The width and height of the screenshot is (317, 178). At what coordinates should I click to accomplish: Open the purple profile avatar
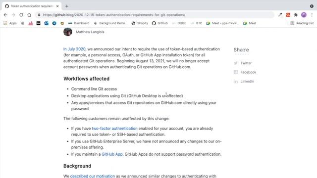pos(304,15)
